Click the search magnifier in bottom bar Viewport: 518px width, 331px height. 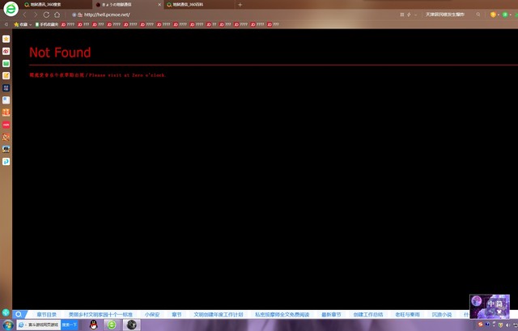pyautogui.click(x=18, y=314)
